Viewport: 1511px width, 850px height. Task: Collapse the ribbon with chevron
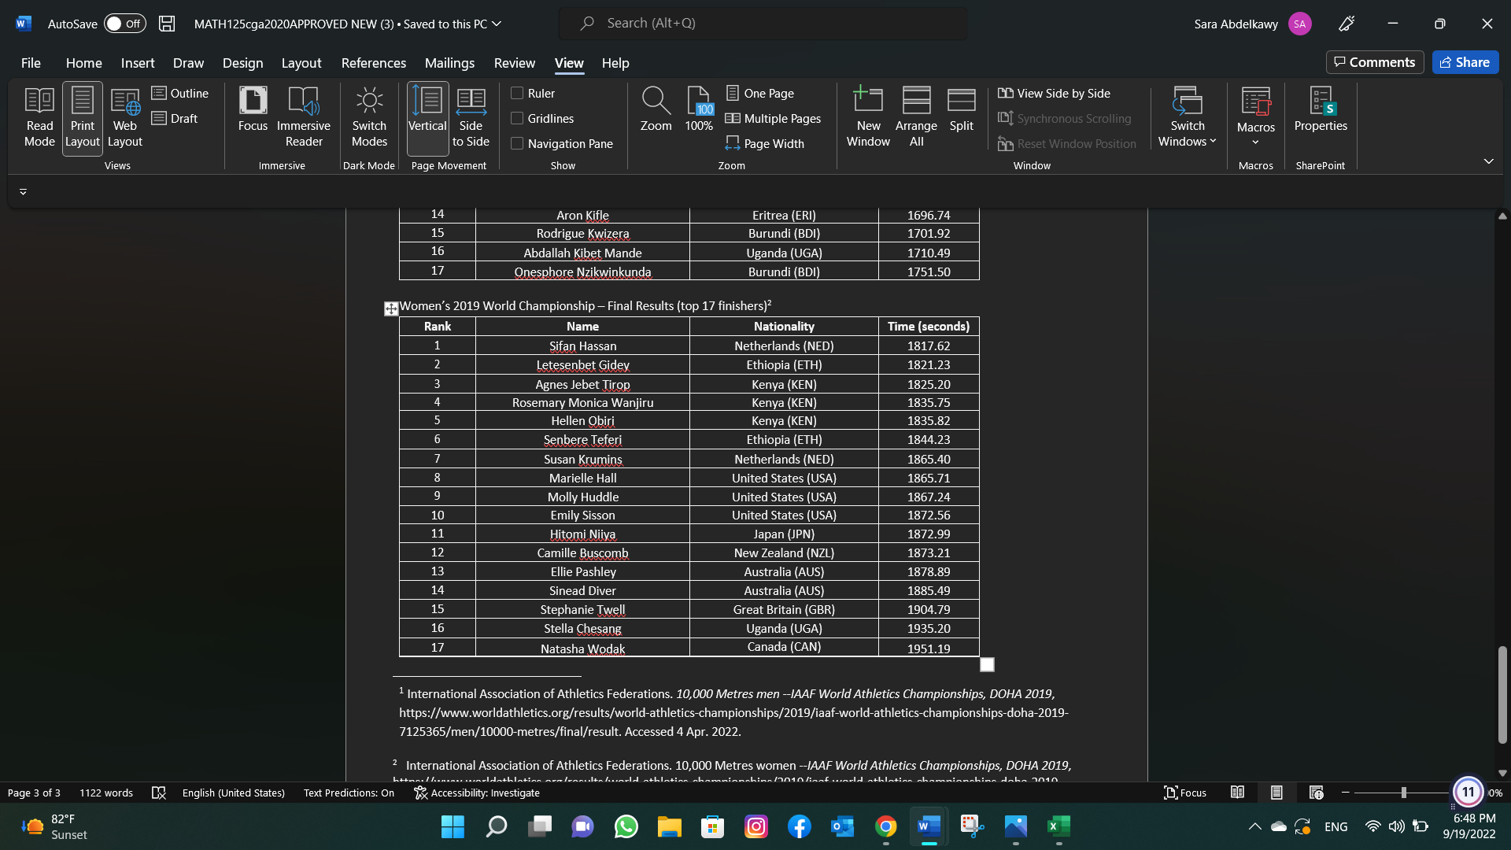click(1488, 161)
